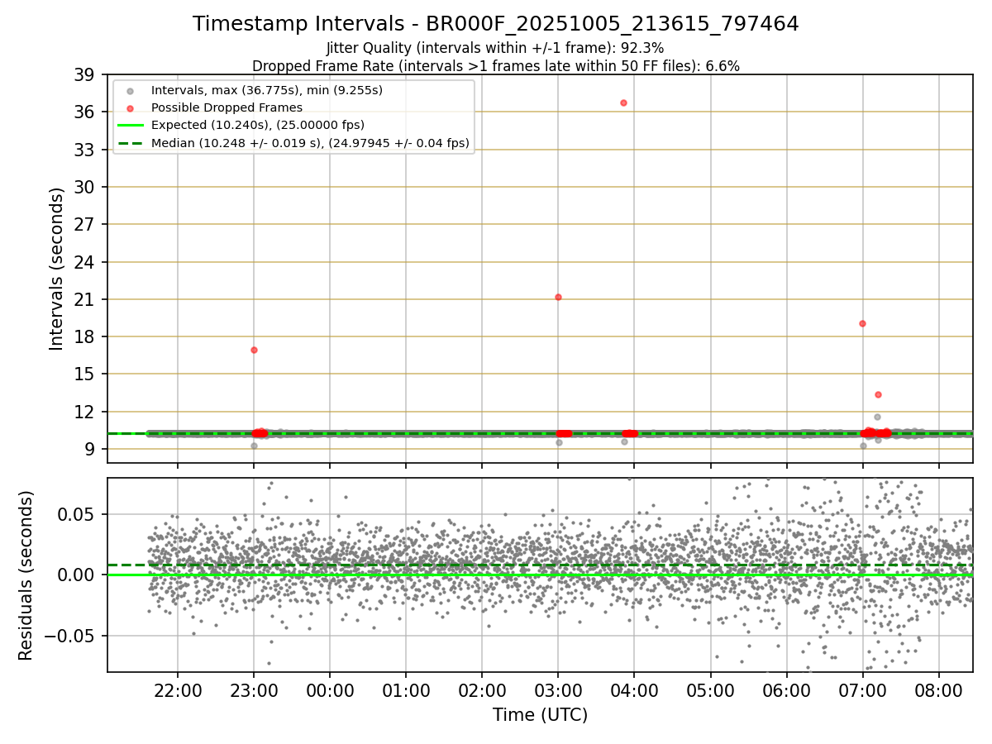Click the 0.05 residuals tick label
992x744 pixels.
tap(77, 514)
